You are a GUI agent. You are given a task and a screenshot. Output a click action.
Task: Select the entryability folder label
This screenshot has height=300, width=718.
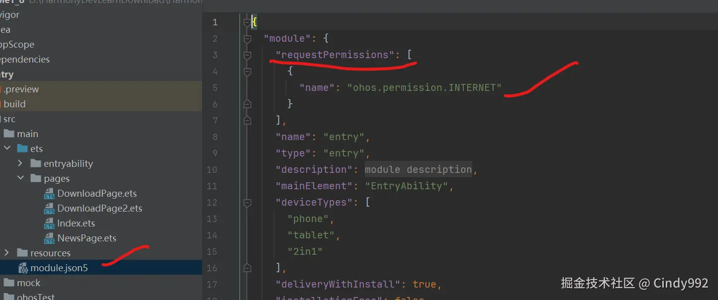point(68,164)
